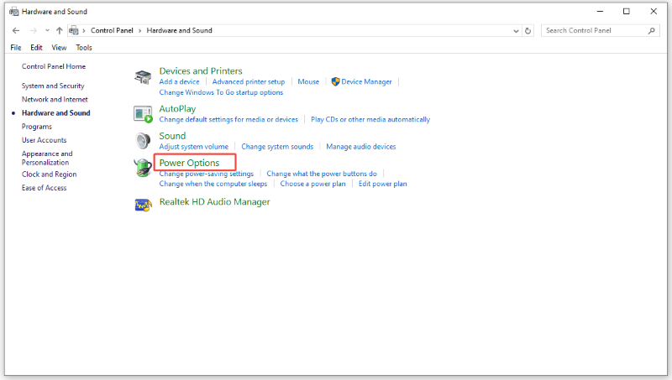Select Hardware and Sound in sidebar
Image resolution: width=672 pixels, height=380 pixels.
point(56,113)
